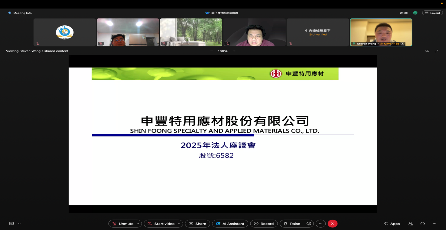Click the 100% zoom level value

223,51
